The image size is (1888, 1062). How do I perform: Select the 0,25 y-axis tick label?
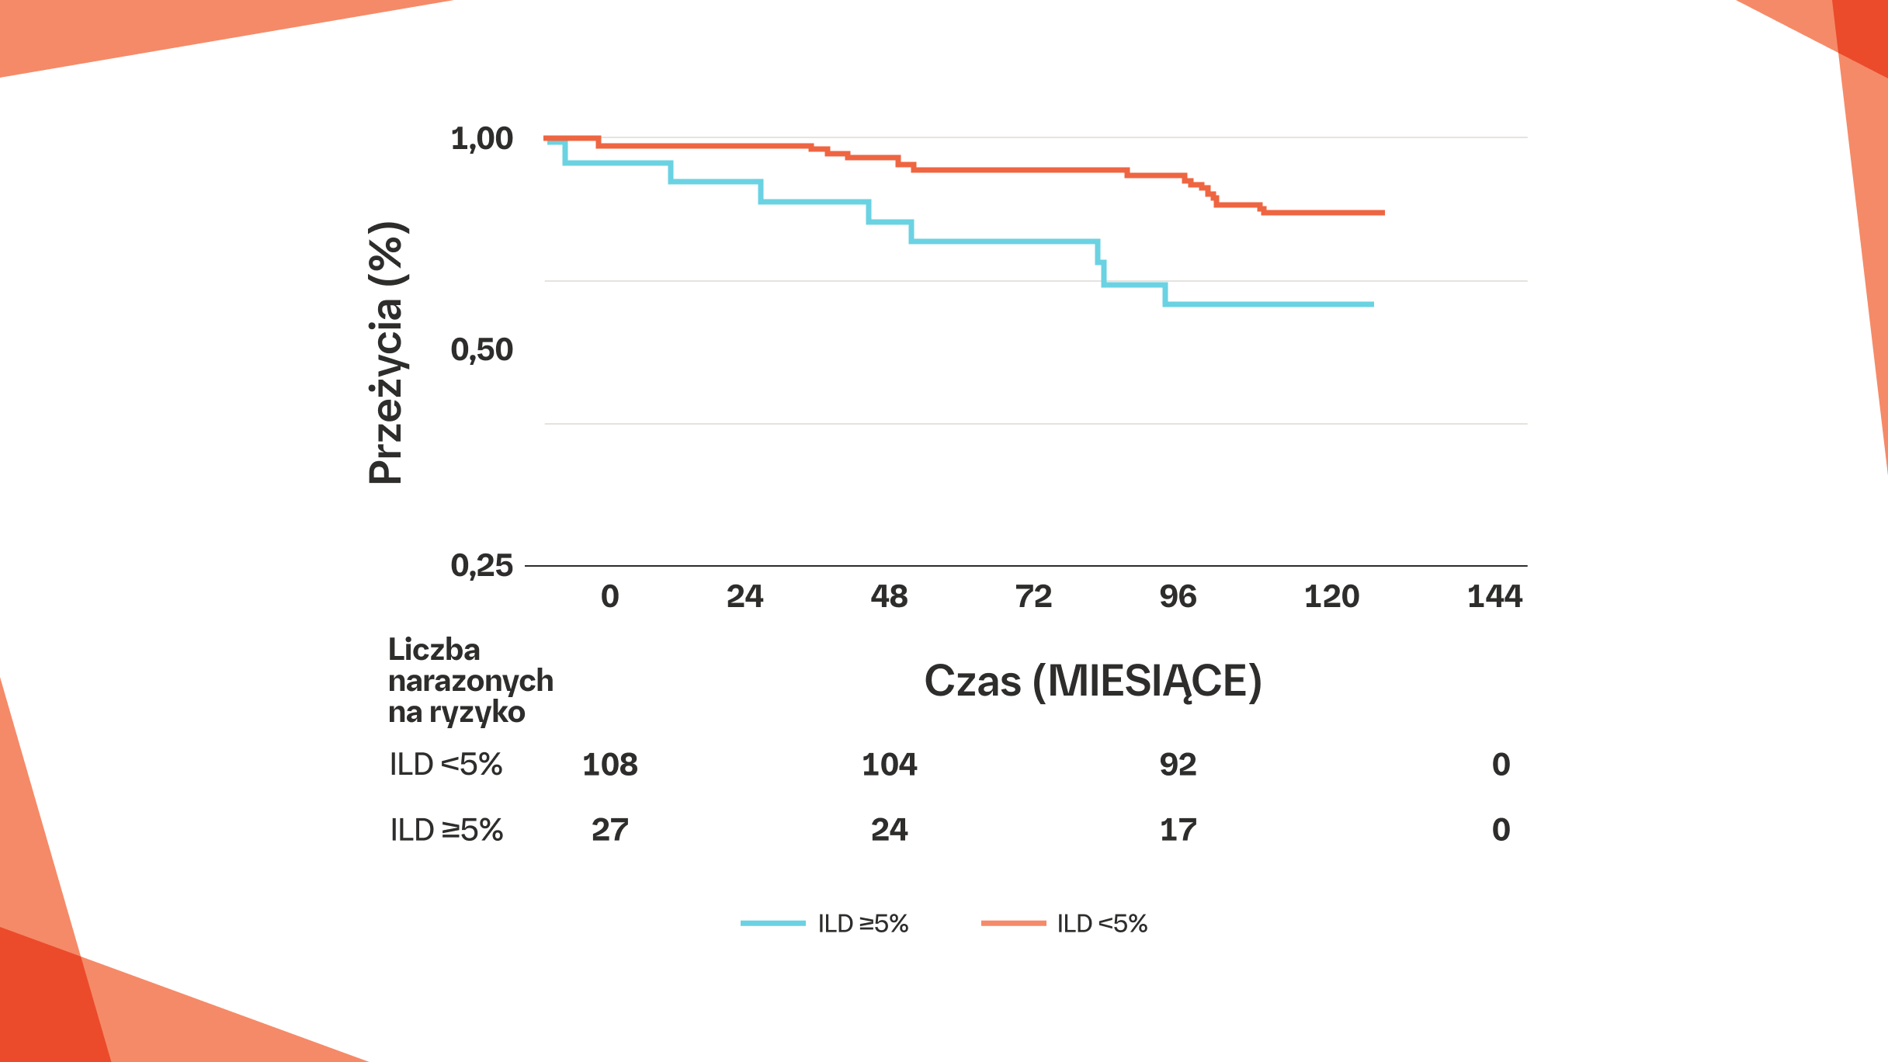coord(481,565)
